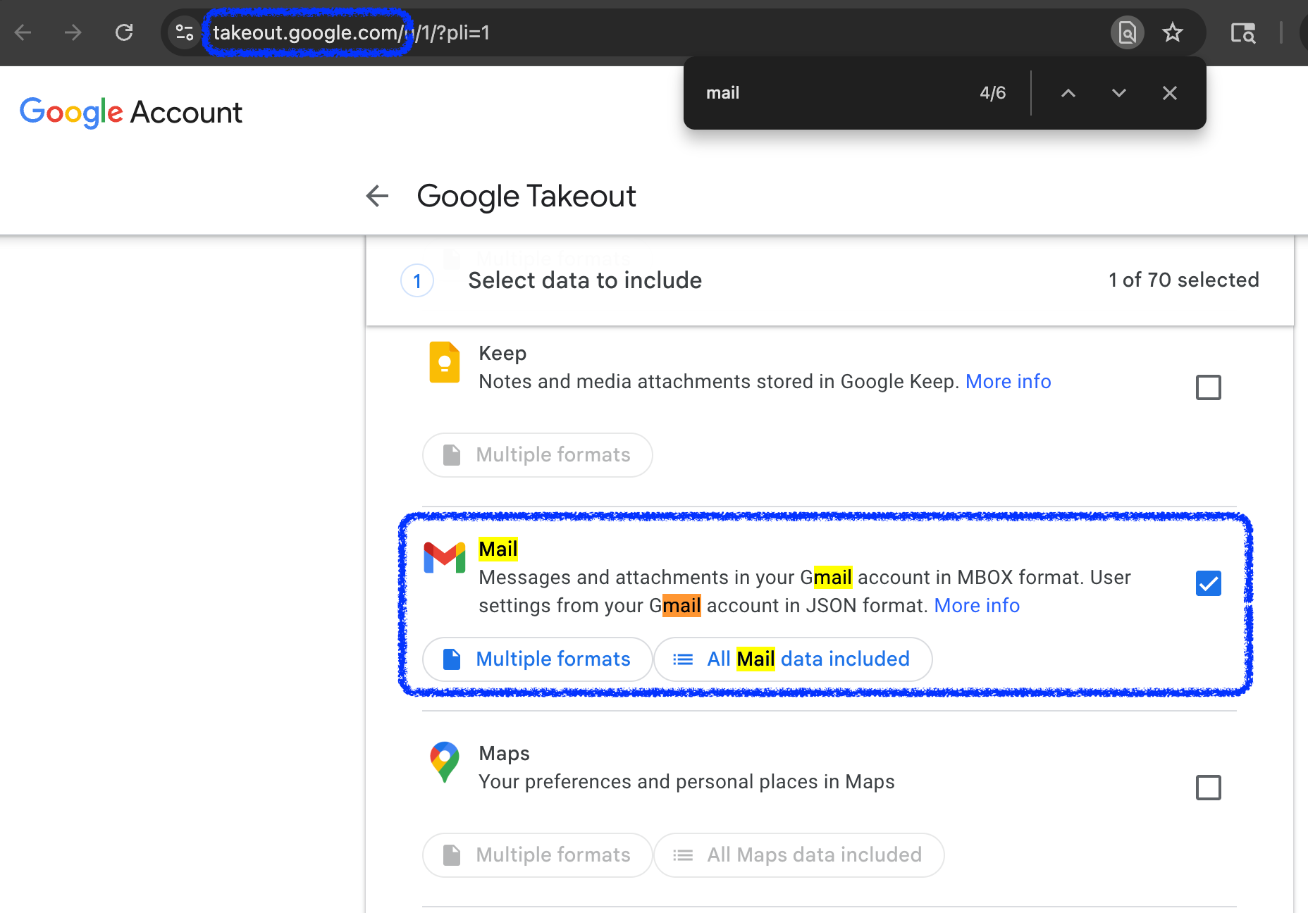
Task: Click the step 1 circle indicator
Action: (x=417, y=281)
